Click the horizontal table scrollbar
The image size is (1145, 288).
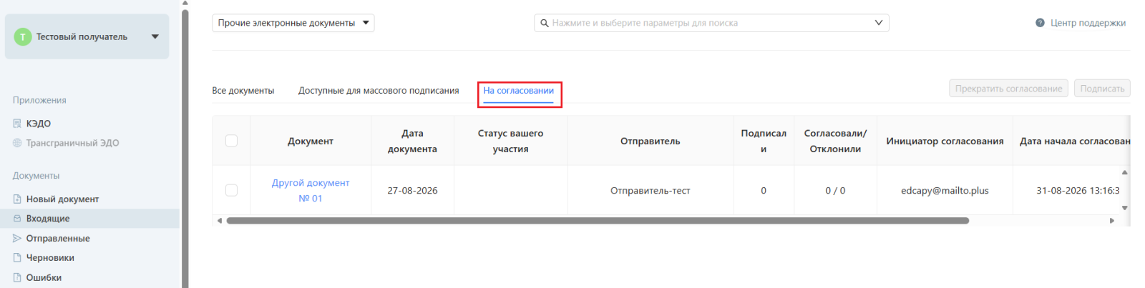(598, 221)
